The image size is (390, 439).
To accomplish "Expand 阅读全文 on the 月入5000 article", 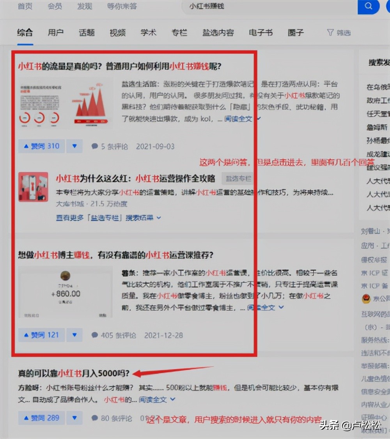I will tap(154, 399).
